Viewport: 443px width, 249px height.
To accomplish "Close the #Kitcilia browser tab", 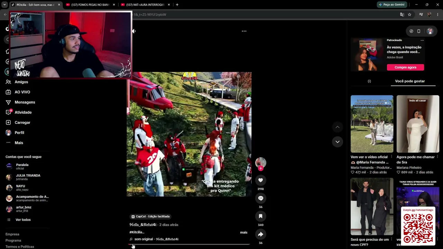I will click(x=59, y=5).
